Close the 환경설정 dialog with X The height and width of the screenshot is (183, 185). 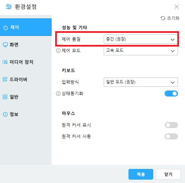(177, 7)
